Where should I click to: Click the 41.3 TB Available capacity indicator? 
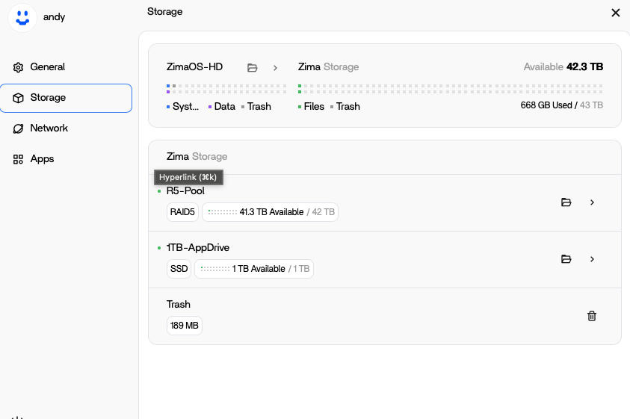[x=270, y=212]
